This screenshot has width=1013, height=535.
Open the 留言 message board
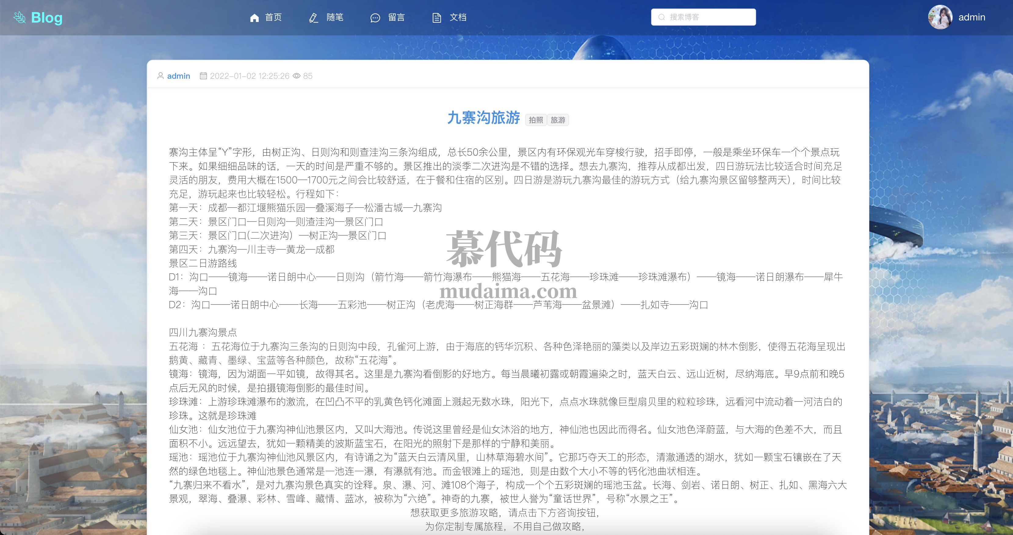396,17
